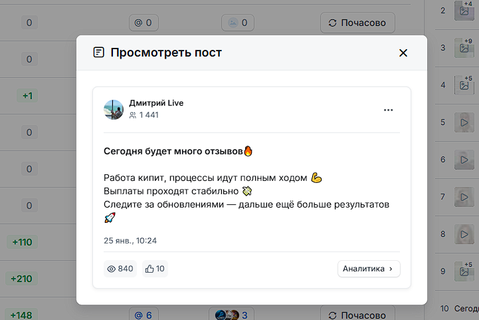Image resolution: width=479 pixels, height=320 pixels.
Task: Click the post icon beside the dialog title
Action: pos(99,53)
